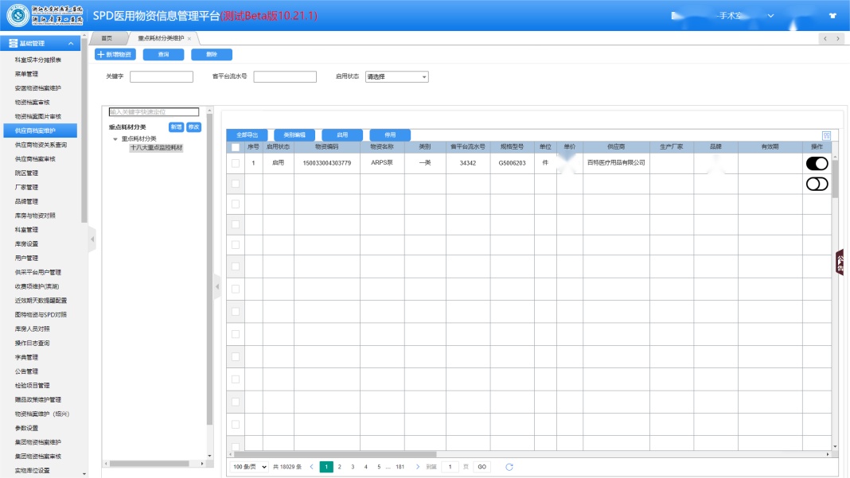Screen dimensions: 850x478
Task: Collapse the left sidebar using the handle
Action: 92,239
